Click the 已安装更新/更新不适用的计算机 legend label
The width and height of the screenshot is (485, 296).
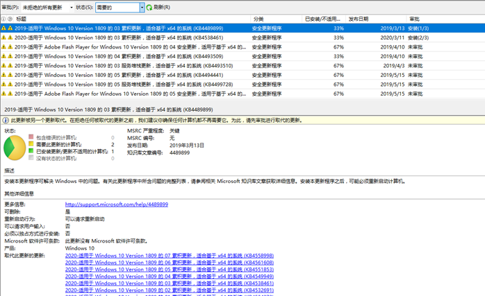pos(72,152)
